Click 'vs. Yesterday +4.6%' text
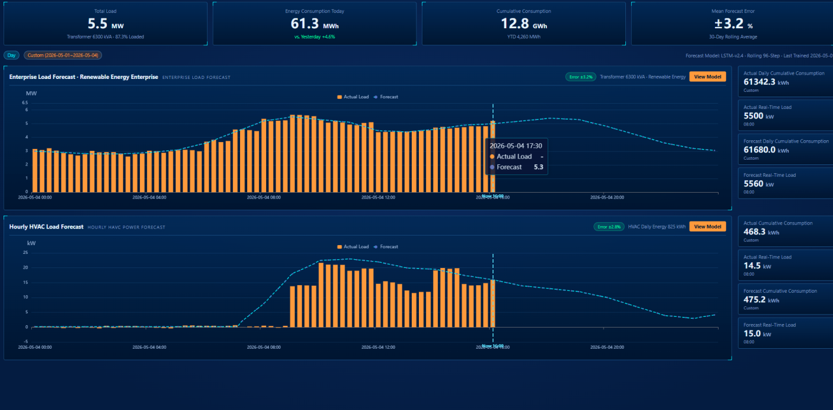This screenshot has width=833, height=410. (314, 37)
